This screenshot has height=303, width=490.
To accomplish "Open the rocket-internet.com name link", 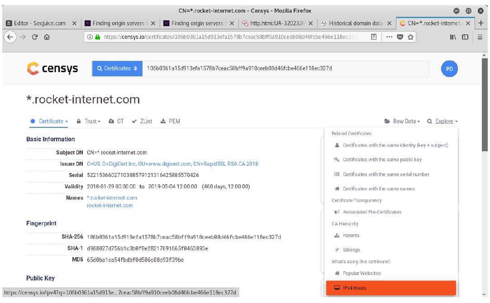I will click(110, 205).
